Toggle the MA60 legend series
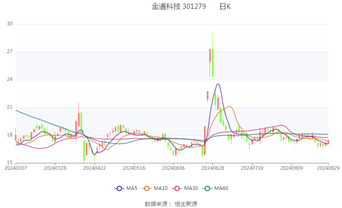The image size is (342, 208). coord(215,188)
